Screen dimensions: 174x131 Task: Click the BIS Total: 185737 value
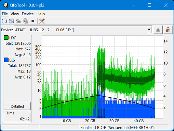point(19,66)
